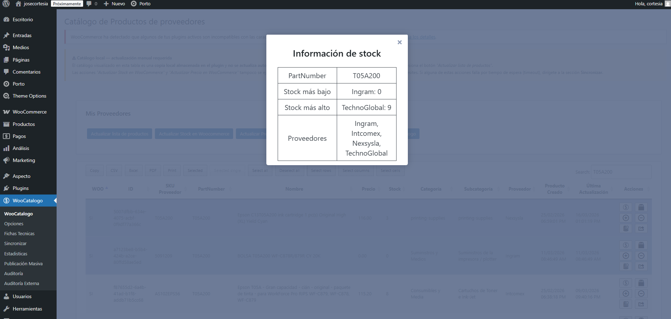Open Theme Options in the sidebar
The image size is (671, 319).
29,96
